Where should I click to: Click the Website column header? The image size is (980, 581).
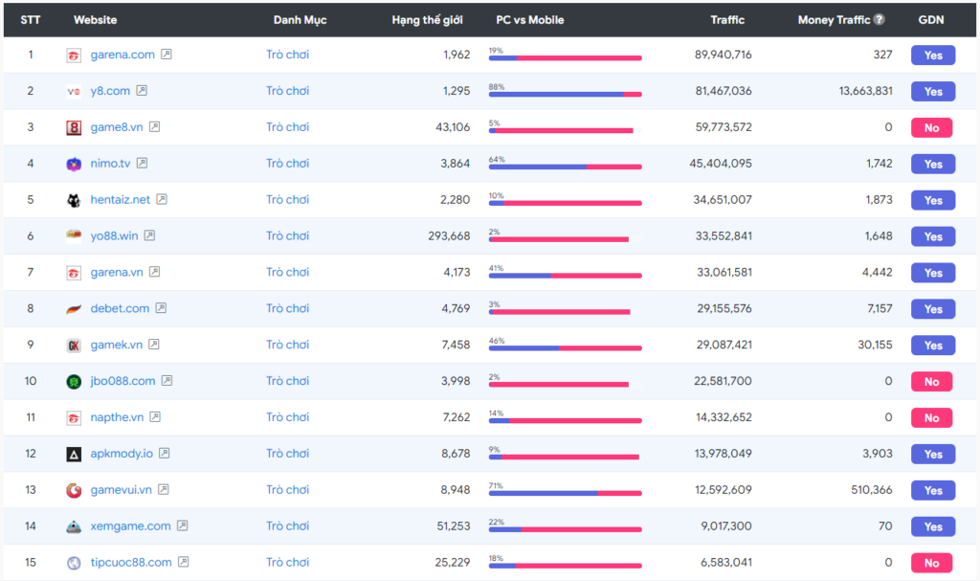click(96, 20)
